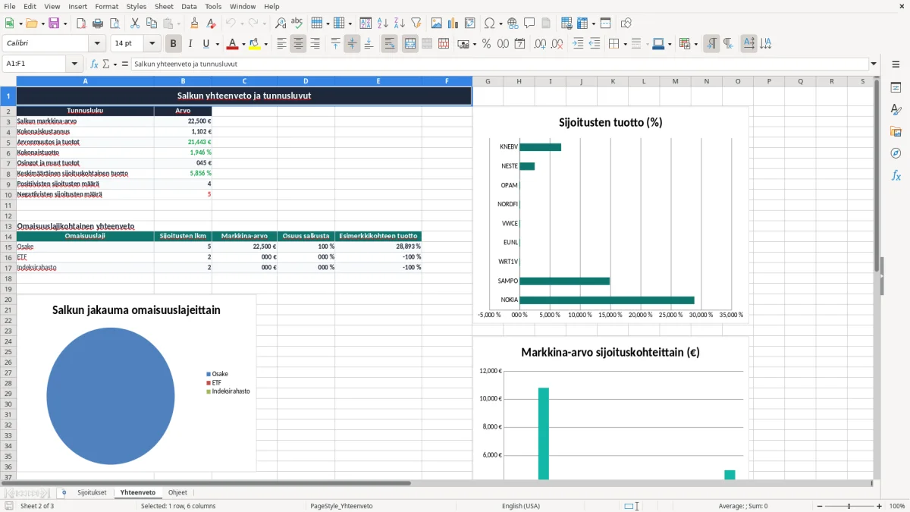Toggle Center Vertically alignment

(x=352, y=44)
